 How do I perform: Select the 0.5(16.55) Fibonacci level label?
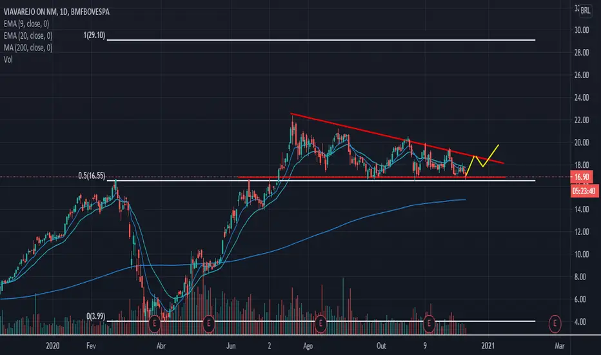92,176
